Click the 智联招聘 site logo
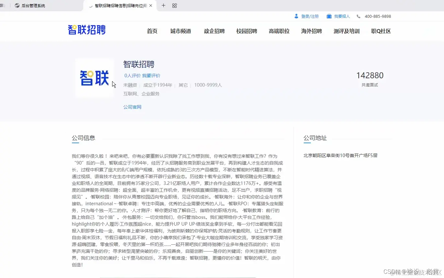This screenshot has height=278, width=444. [87, 30]
